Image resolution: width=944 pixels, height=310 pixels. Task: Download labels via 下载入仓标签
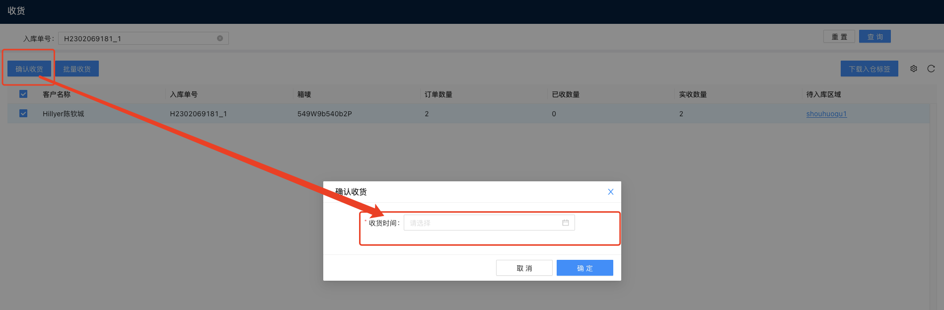(x=869, y=69)
